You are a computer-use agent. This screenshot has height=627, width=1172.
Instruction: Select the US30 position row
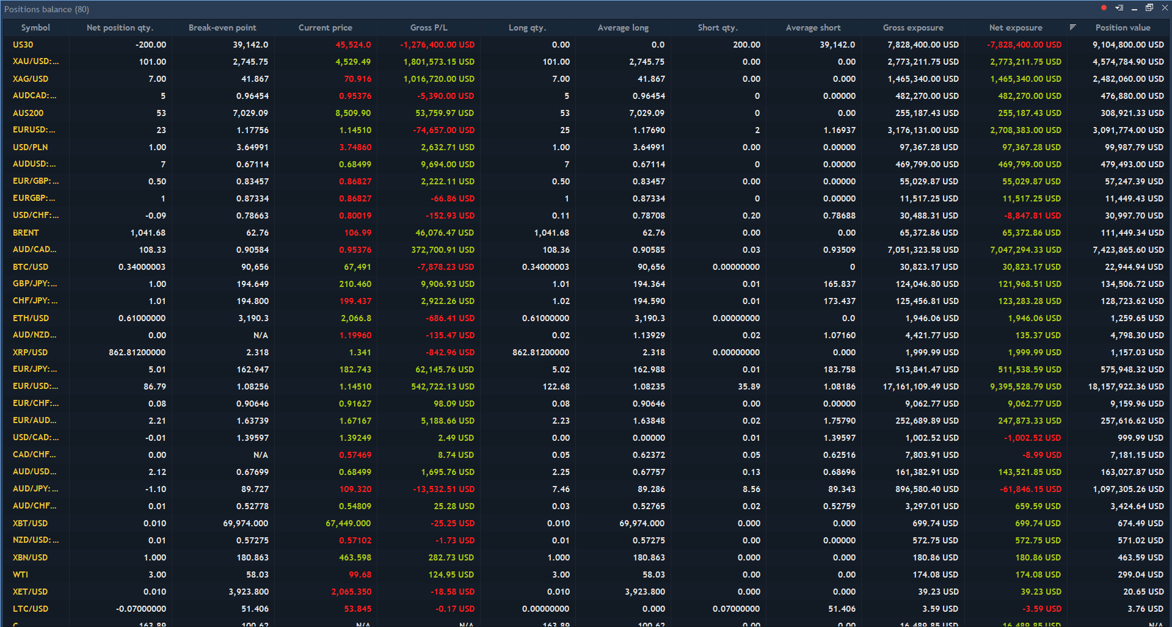pos(22,45)
